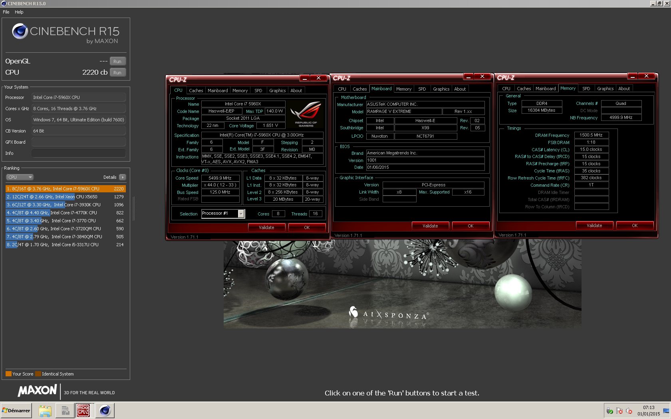
Task: Open Memory tab in first CPU-Z window
Action: click(240, 91)
